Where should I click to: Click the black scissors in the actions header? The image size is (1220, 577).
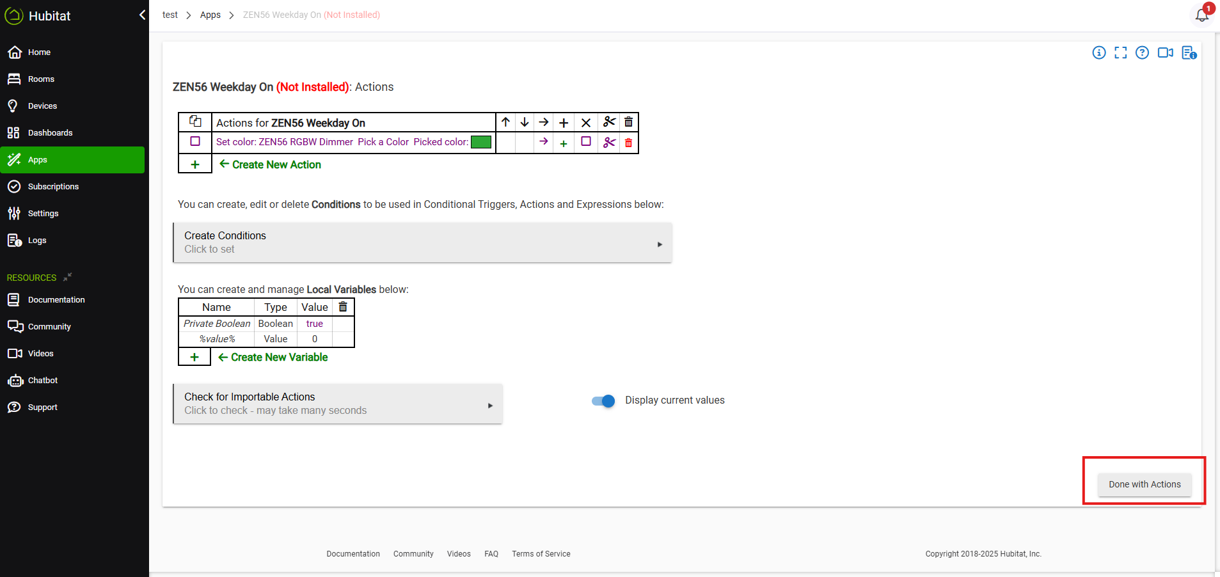point(610,122)
